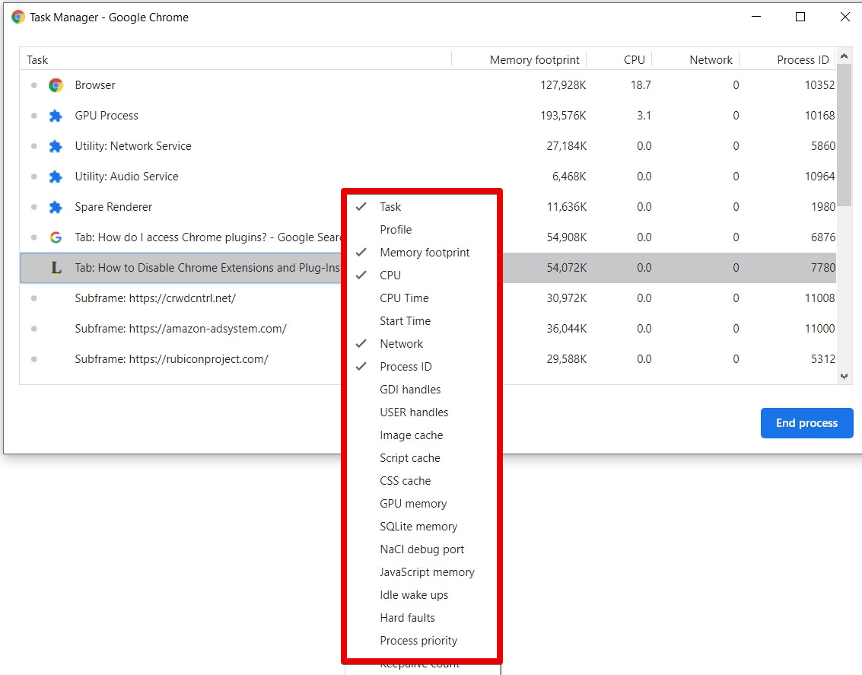Viewport: 862px width, 675px height.
Task: Uncheck the CPU column in menu
Action: pos(390,275)
